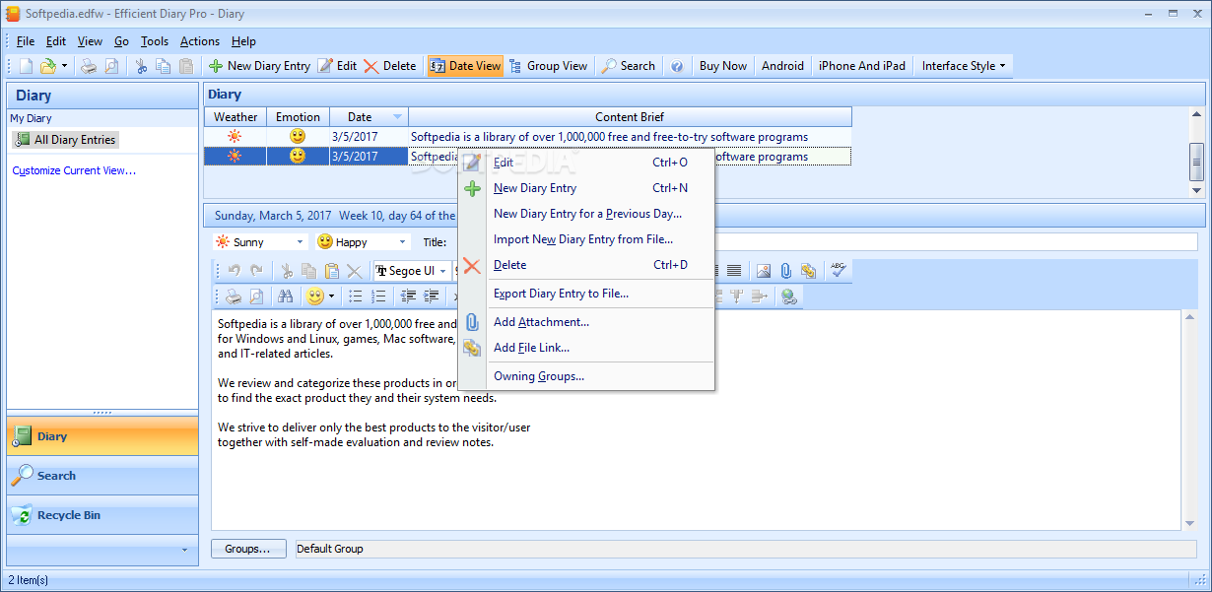This screenshot has height=592, width=1212.
Task: Click the Cut scissors icon in main toolbar
Action: pos(141,66)
